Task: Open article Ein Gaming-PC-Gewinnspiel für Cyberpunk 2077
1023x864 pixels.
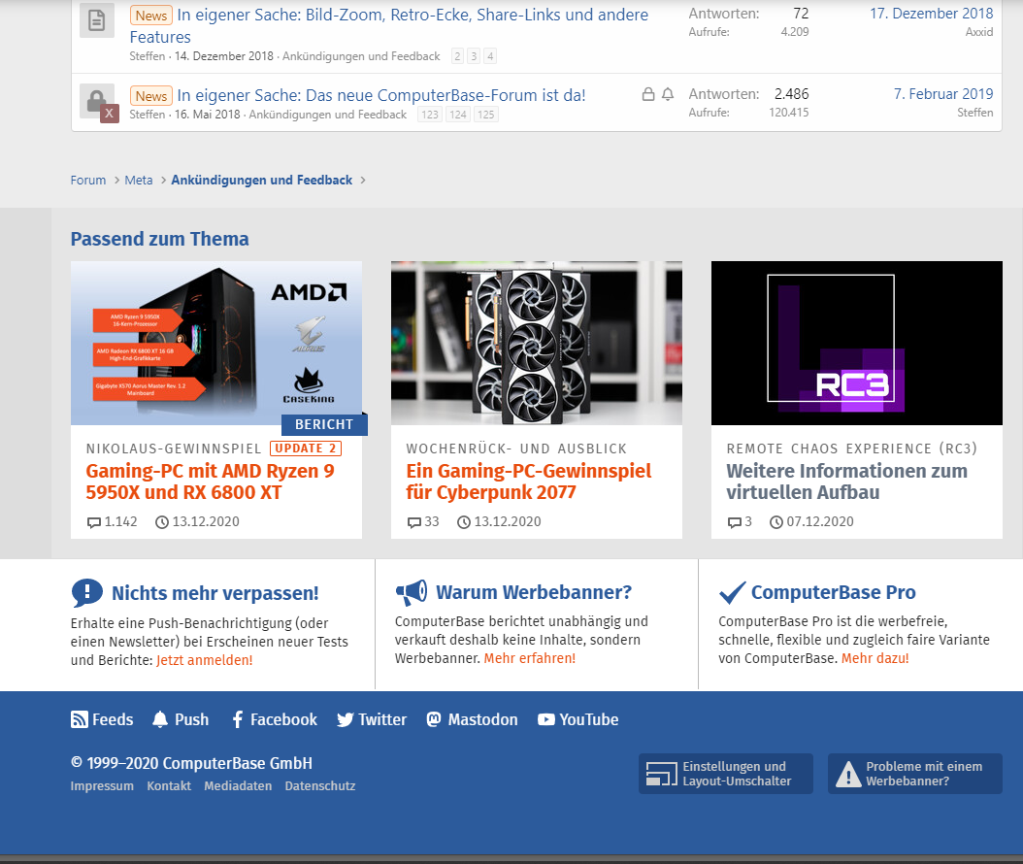Action: coord(528,482)
